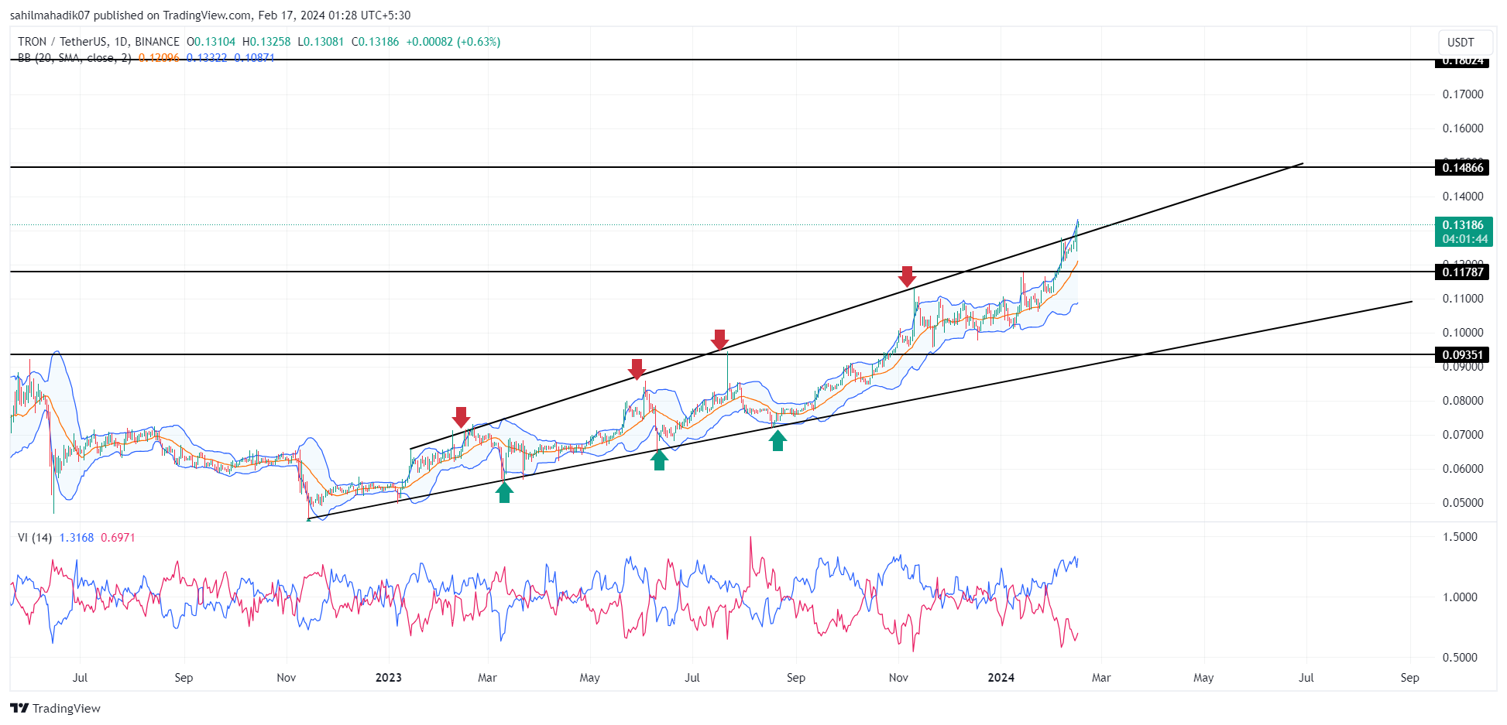
Task: Click the sahilmahadik07 published header text
Action: point(211,15)
